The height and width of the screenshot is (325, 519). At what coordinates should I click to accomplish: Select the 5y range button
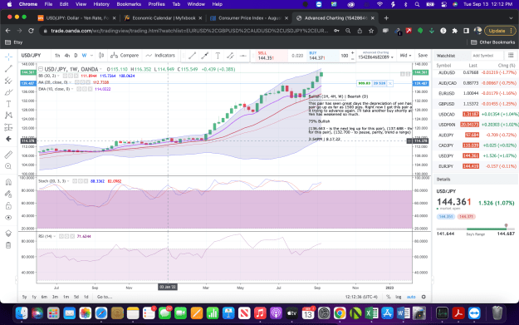tap(24, 297)
